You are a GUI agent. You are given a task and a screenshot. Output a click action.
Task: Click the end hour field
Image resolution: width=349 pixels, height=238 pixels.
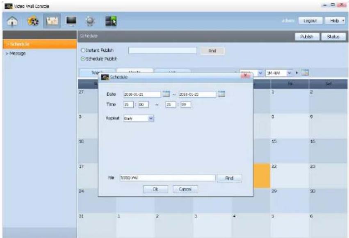click(171, 104)
